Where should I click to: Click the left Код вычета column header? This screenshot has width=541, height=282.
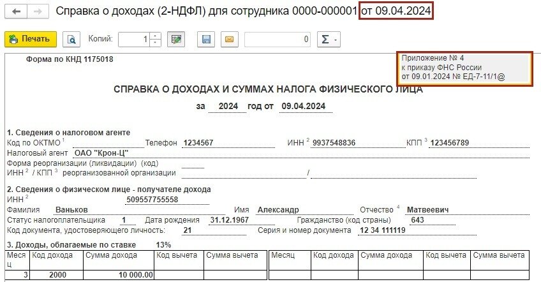coord(179,260)
